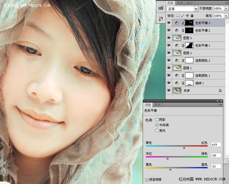Click mask link chain of 色彩平衡 1

click(x=183, y=45)
